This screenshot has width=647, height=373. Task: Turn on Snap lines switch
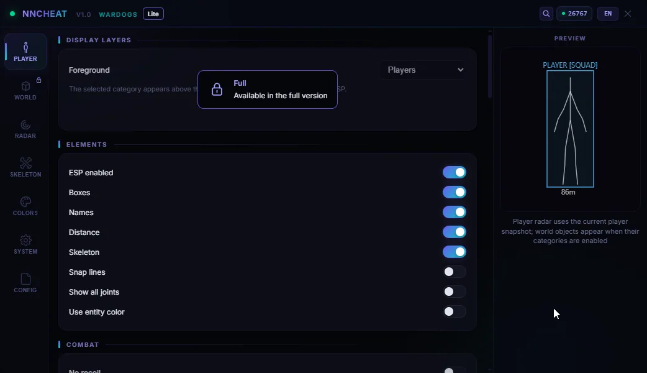[x=455, y=272]
